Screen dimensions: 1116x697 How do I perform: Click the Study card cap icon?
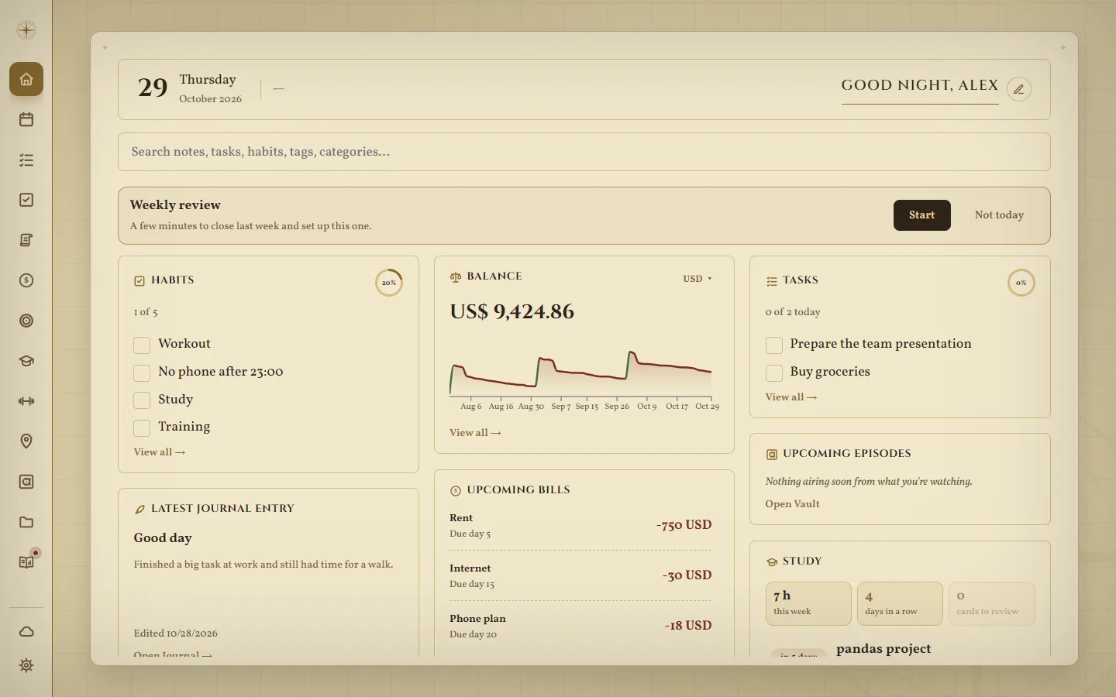point(772,561)
